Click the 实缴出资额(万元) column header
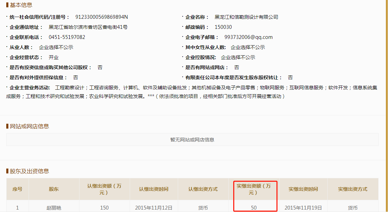Viewport: 388px width, 212px height. [x=253, y=189]
